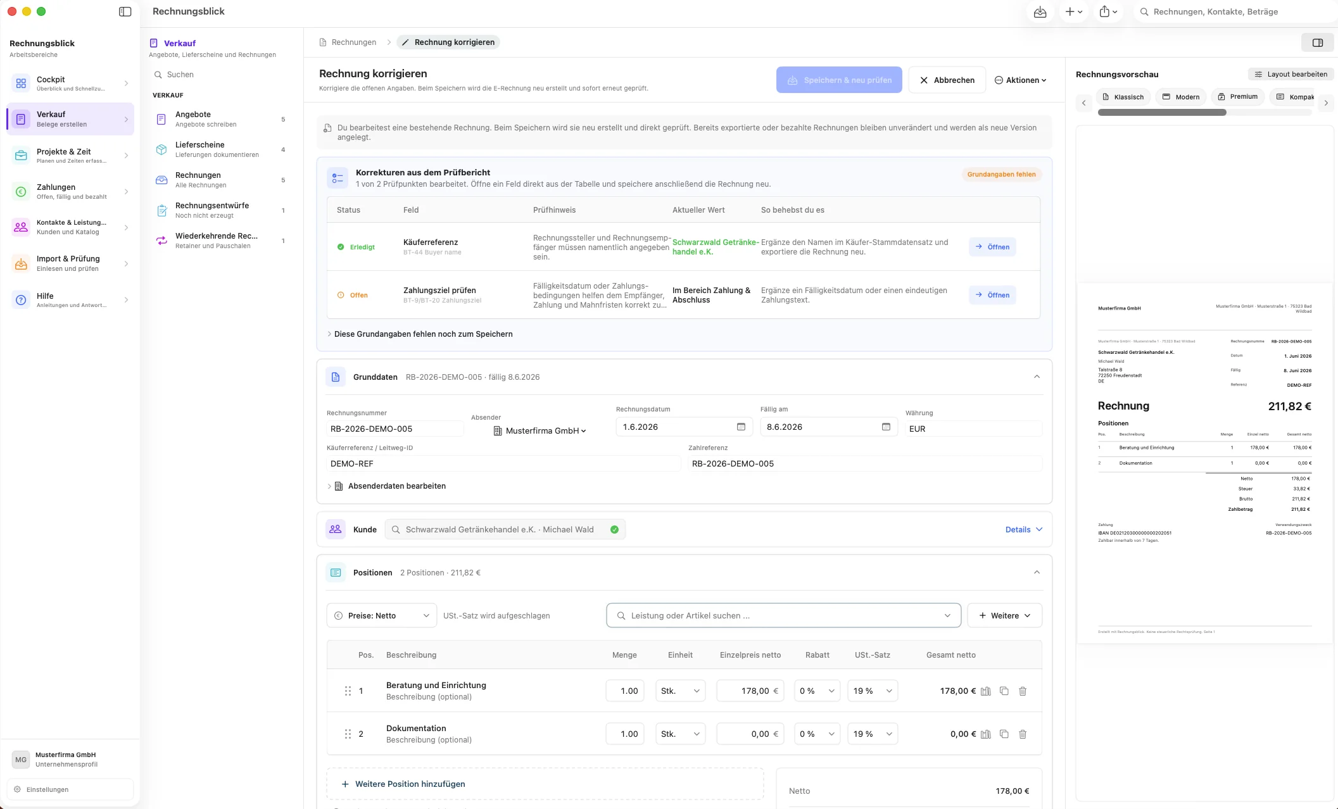Expand Diese Grundangaben fehlen noch zum Speichern
This screenshot has height=809, width=1338.
(x=420, y=334)
